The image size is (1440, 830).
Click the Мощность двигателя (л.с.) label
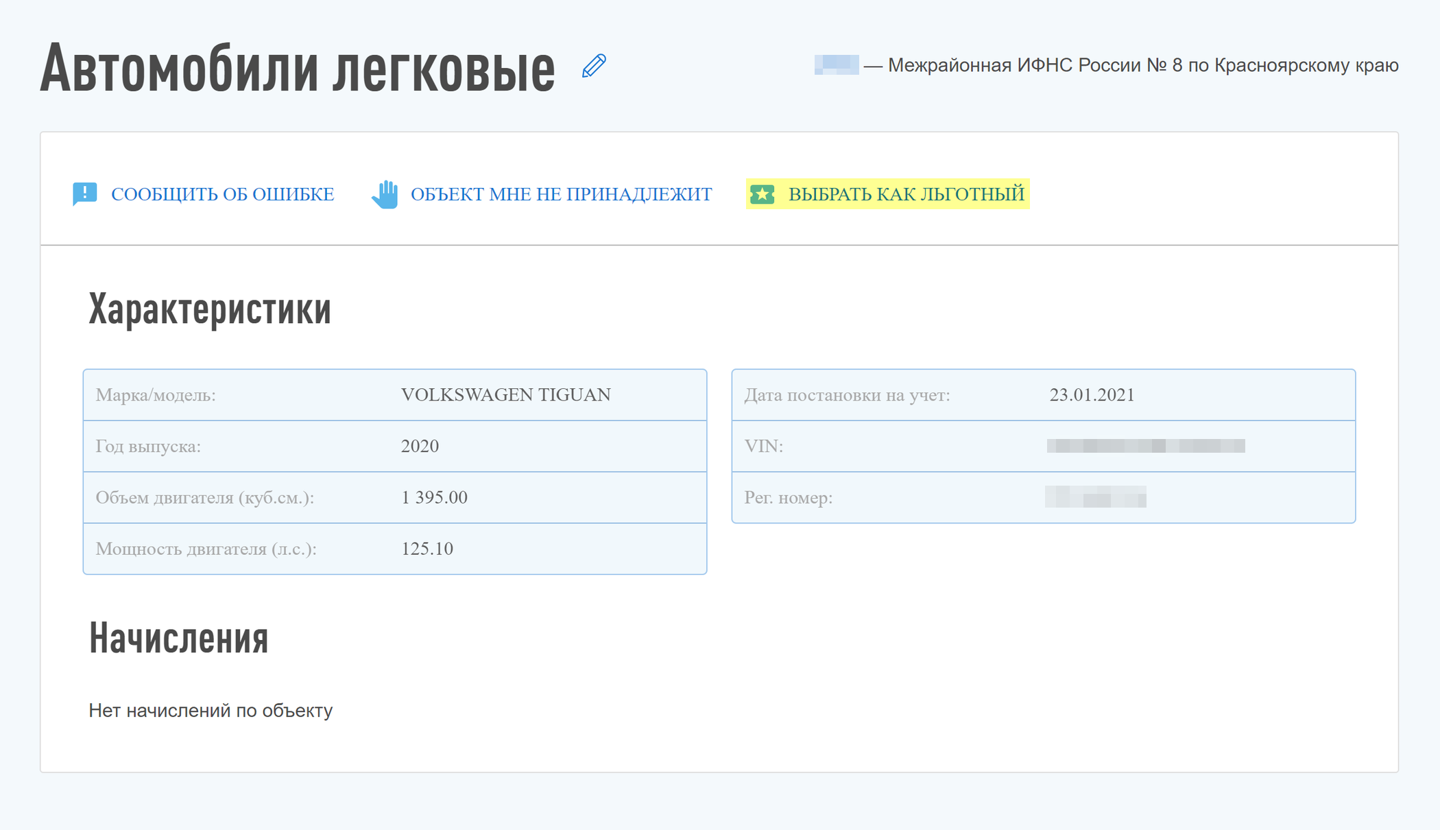206,549
